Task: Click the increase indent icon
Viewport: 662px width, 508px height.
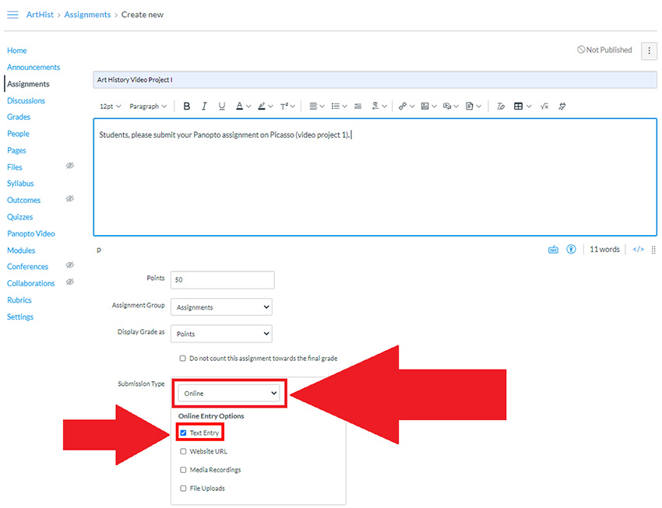Action: pos(358,107)
